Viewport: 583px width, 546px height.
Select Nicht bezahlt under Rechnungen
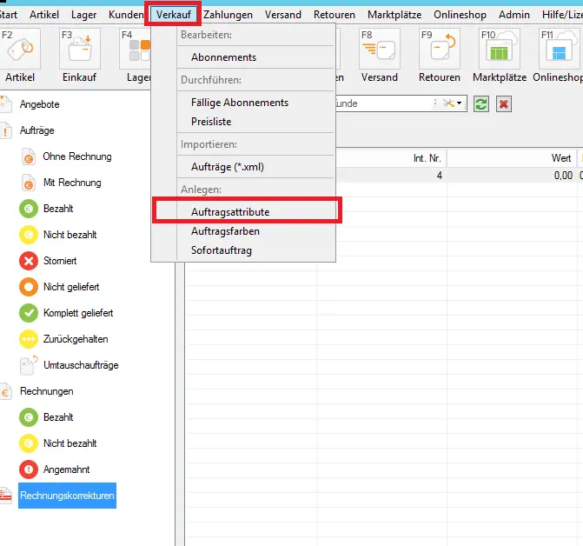70,443
